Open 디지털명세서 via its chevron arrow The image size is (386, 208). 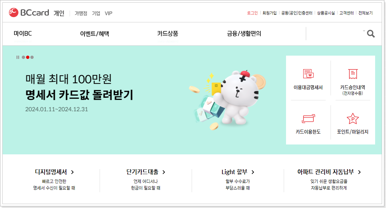pos(72,172)
